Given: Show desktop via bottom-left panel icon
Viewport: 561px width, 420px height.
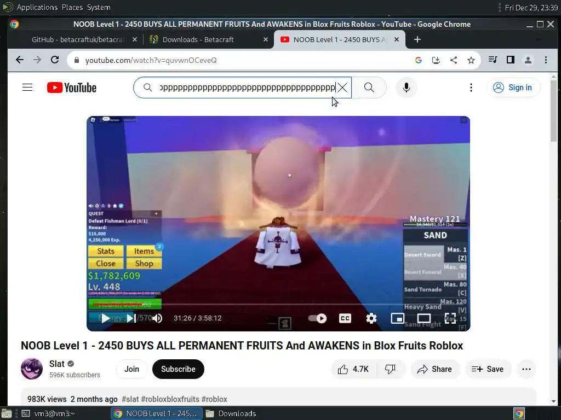Looking at the screenshot, I should click(x=6, y=413).
